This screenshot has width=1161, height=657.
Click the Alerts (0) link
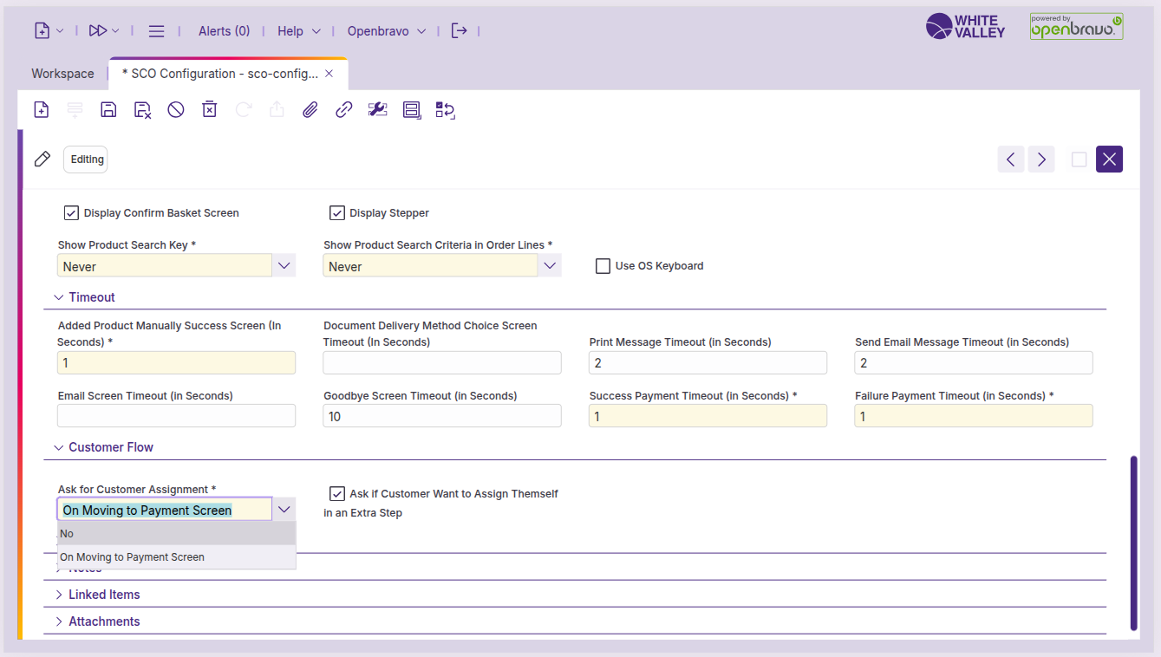[x=224, y=31]
